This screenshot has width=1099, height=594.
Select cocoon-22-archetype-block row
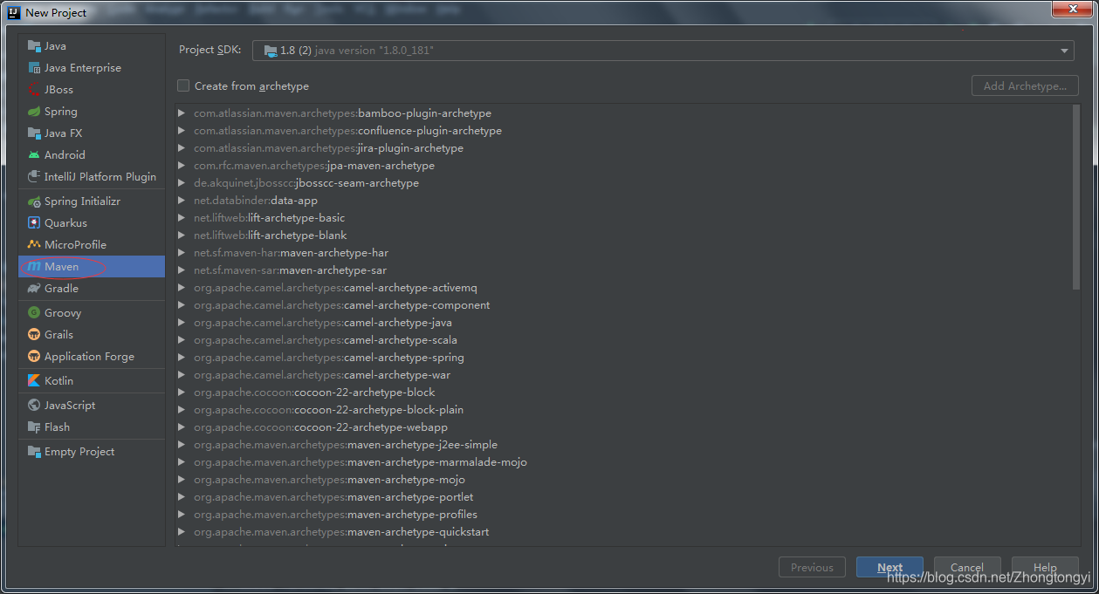[622, 393]
